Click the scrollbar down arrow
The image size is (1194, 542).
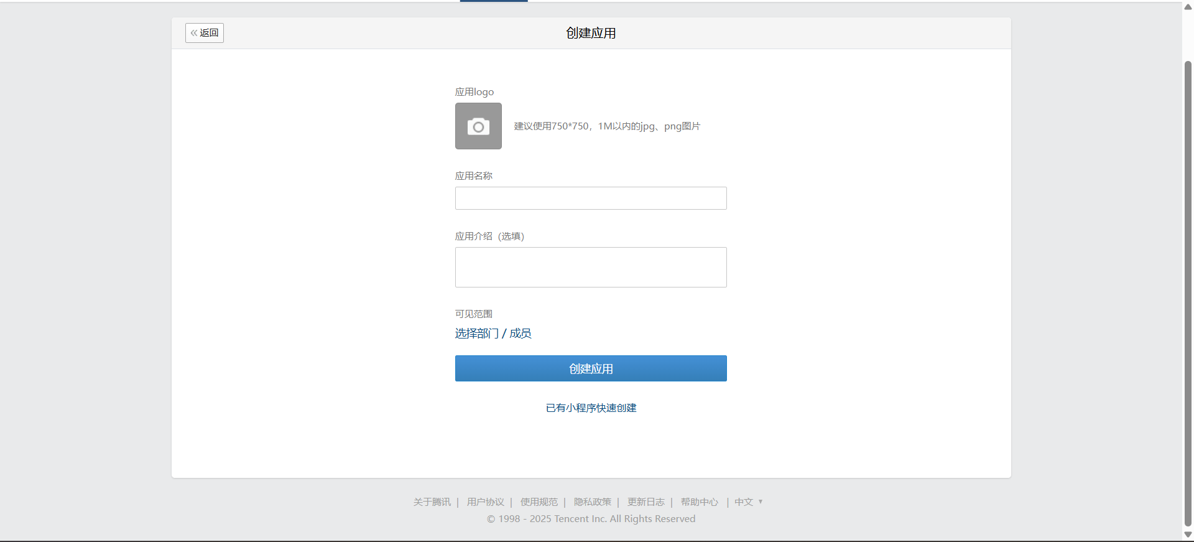coord(1188,535)
